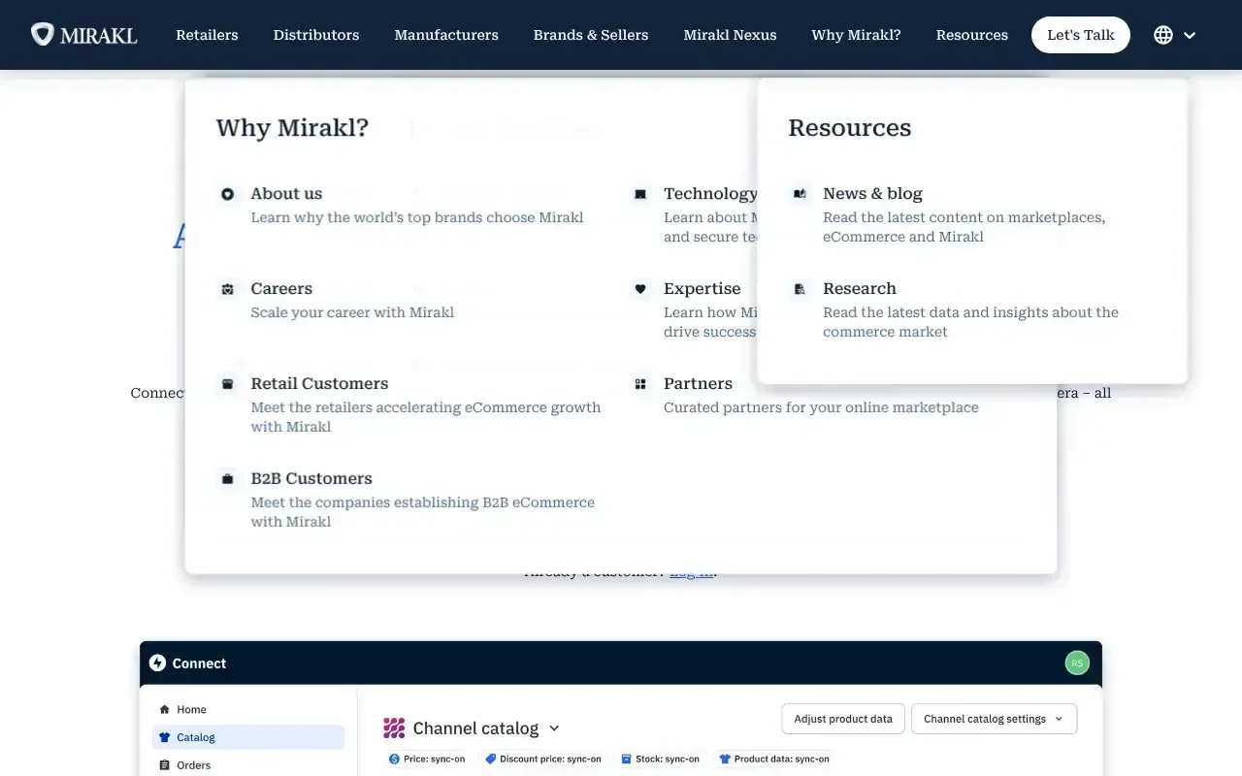
Task: Click the Mirakl shield logo
Action: point(44,33)
